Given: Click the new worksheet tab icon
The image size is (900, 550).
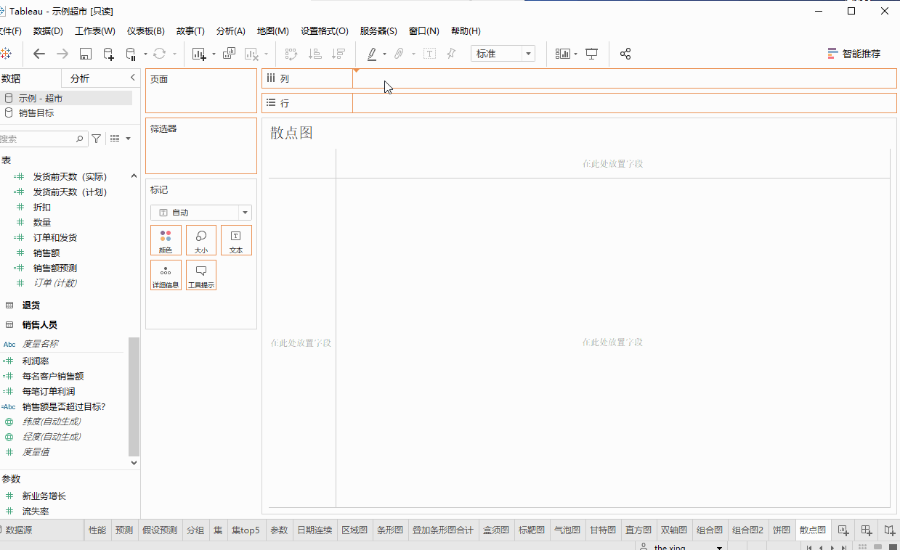Looking at the screenshot, I should click(x=843, y=530).
